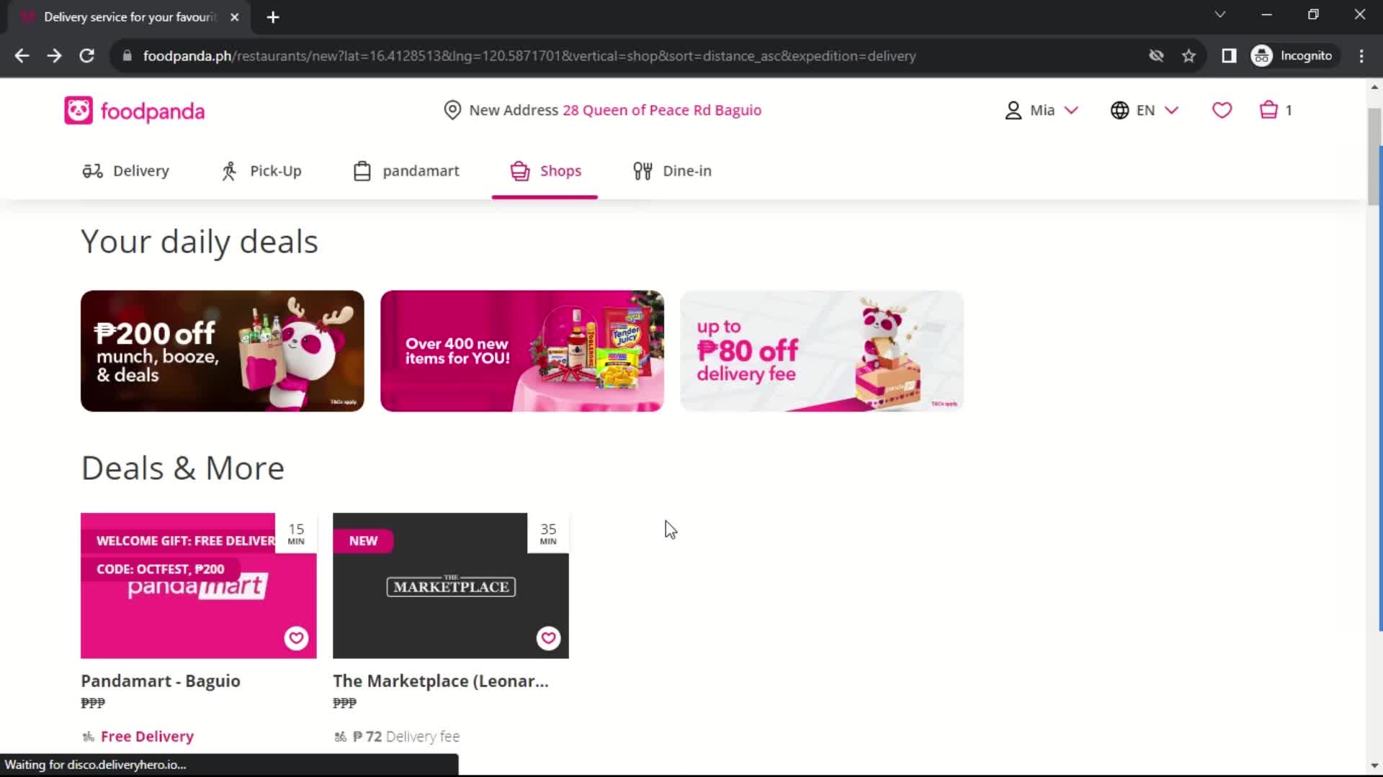The height and width of the screenshot is (777, 1383).
Task: Change address 28 Queen of Peace Rd Baguio
Action: point(662,110)
